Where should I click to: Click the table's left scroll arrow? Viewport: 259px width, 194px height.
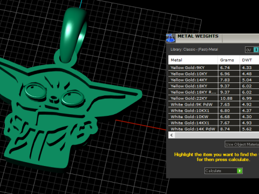point(172,135)
